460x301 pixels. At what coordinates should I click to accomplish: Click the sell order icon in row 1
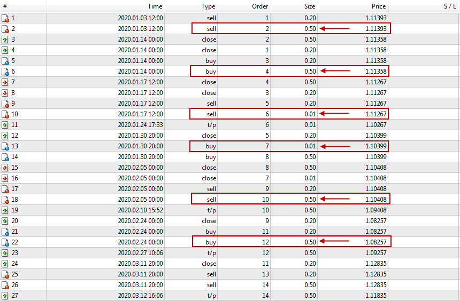[5, 18]
